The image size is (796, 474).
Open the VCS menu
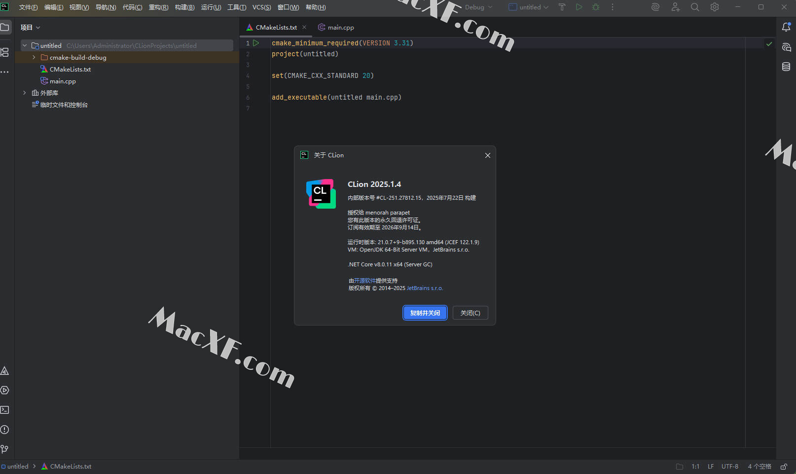pos(261,7)
